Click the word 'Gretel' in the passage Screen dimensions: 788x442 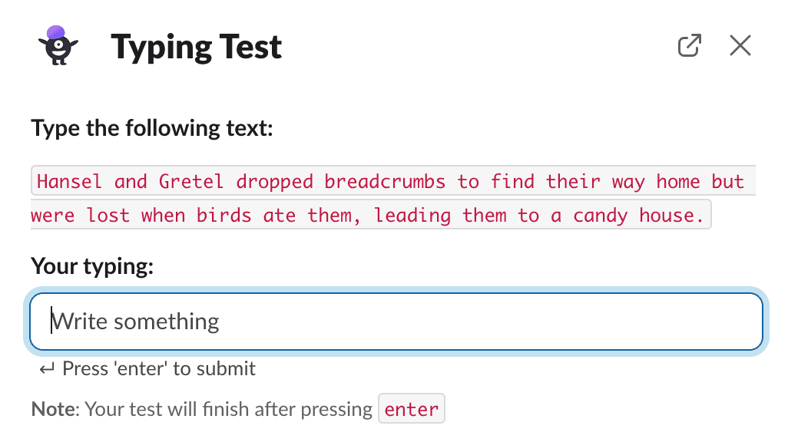click(x=191, y=181)
